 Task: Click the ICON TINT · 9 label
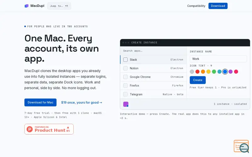pos(201,66)
